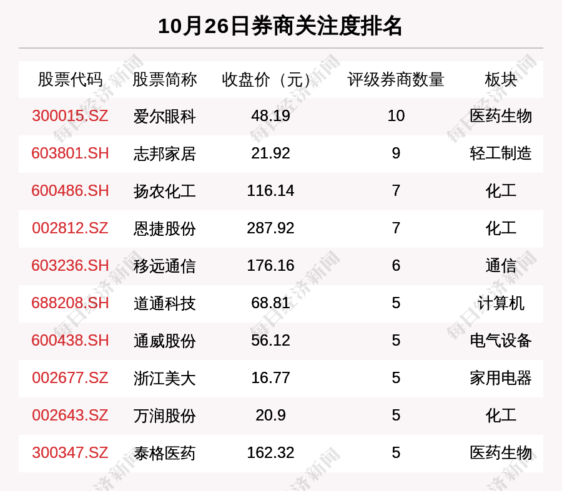Click the 002812.SZ code
The width and height of the screenshot is (562, 491).
[70, 228]
